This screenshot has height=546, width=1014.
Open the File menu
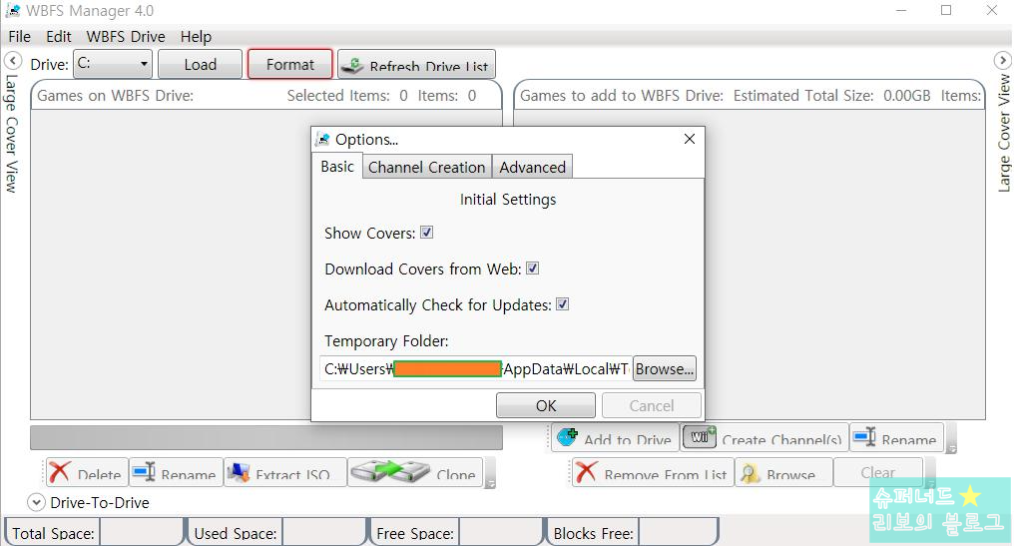(19, 37)
